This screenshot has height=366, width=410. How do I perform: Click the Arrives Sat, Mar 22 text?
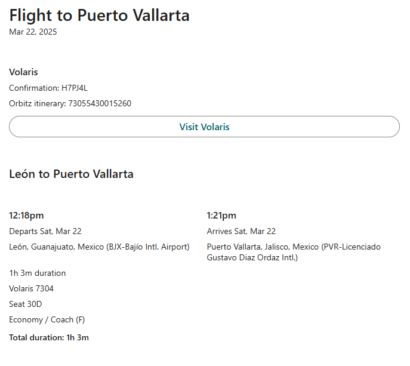241,231
